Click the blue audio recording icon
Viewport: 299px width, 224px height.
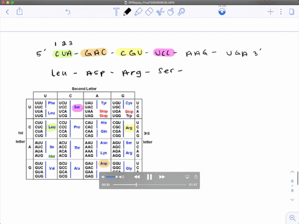point(222,12)
